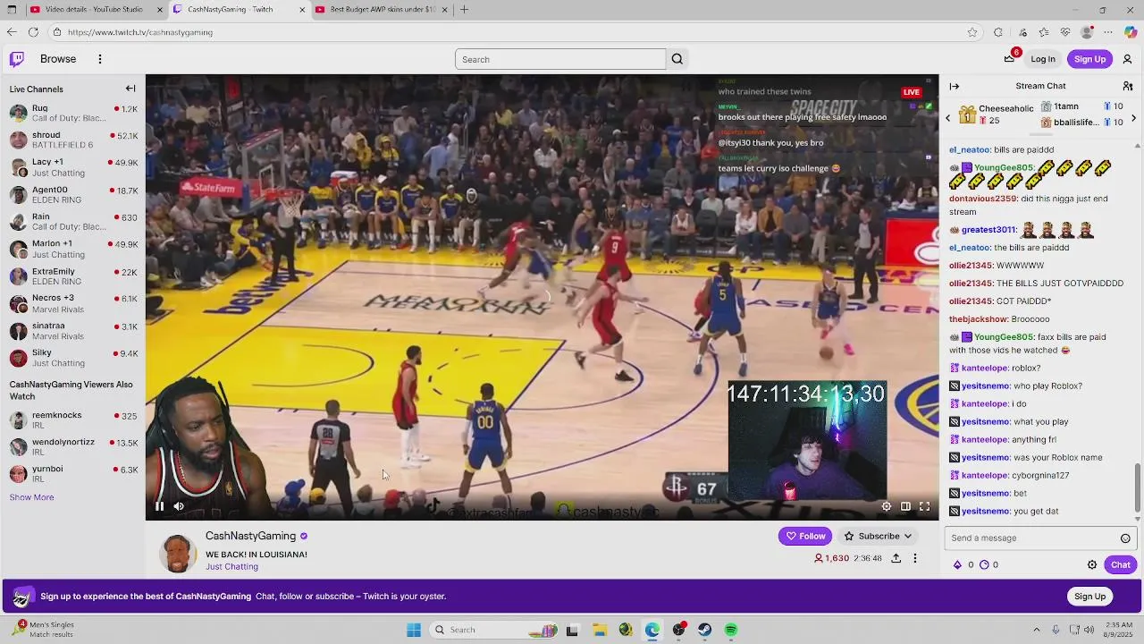Viewport: 1144px width, 644px height.
Task: Open the user profile icon in Twitch header
Action: 1127,59
